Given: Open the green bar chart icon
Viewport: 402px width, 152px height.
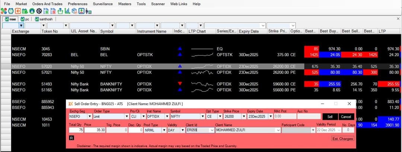Looking at the screenshot, I should point(67,11).
